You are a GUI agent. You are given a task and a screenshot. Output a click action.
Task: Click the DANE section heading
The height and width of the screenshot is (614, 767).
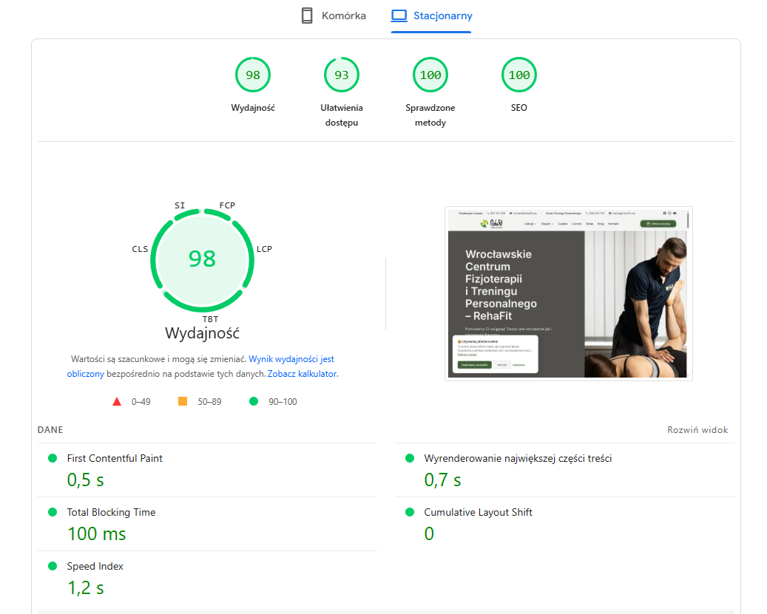pos(50,430)
